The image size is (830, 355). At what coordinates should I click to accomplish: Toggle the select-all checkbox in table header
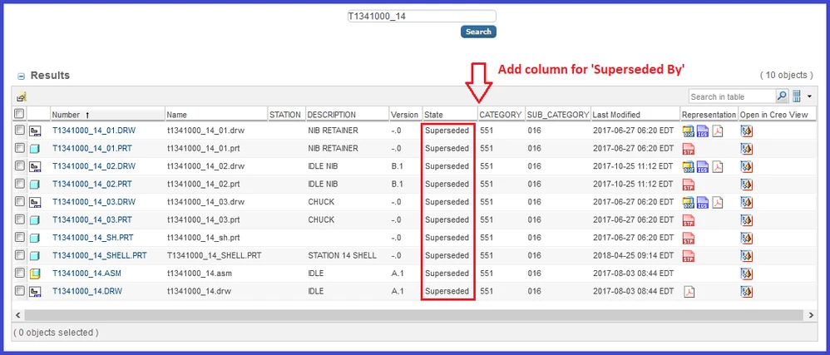click(19, 113)
